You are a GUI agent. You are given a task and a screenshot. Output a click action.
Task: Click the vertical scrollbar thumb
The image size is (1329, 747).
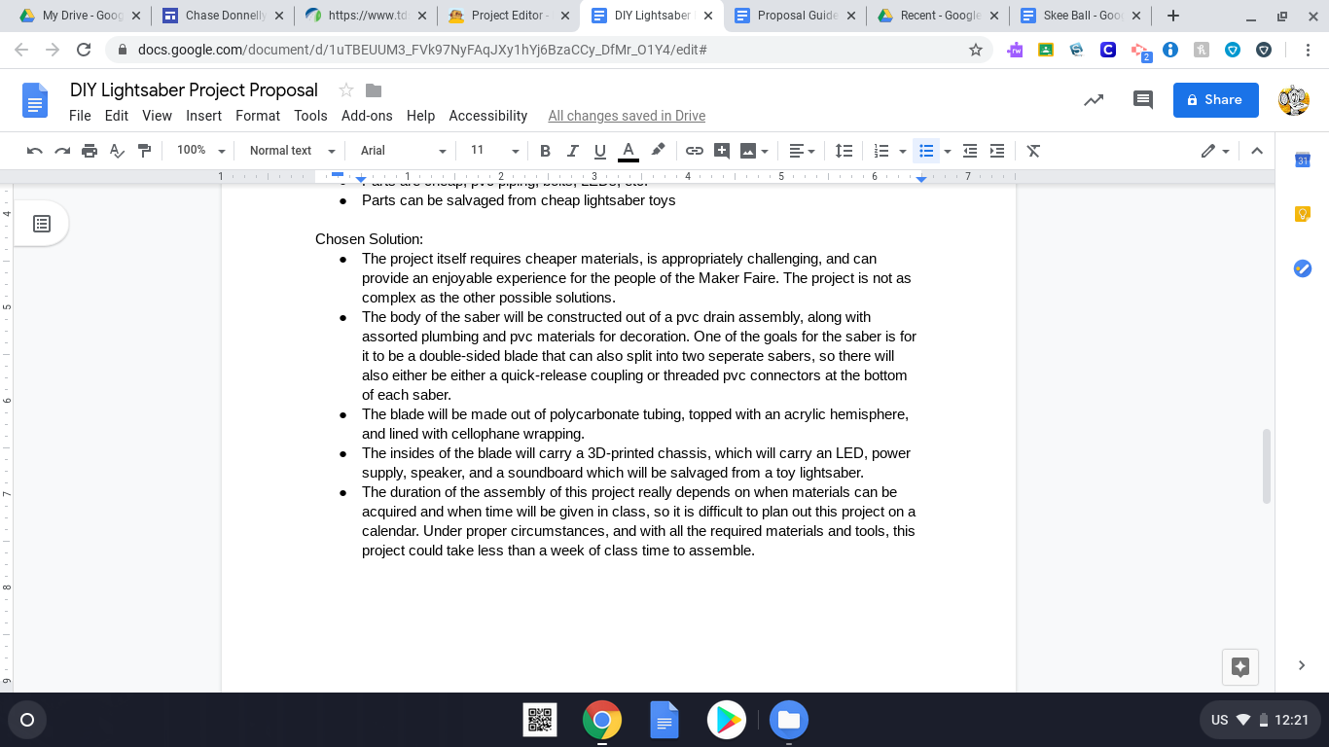coord(1266,466)
